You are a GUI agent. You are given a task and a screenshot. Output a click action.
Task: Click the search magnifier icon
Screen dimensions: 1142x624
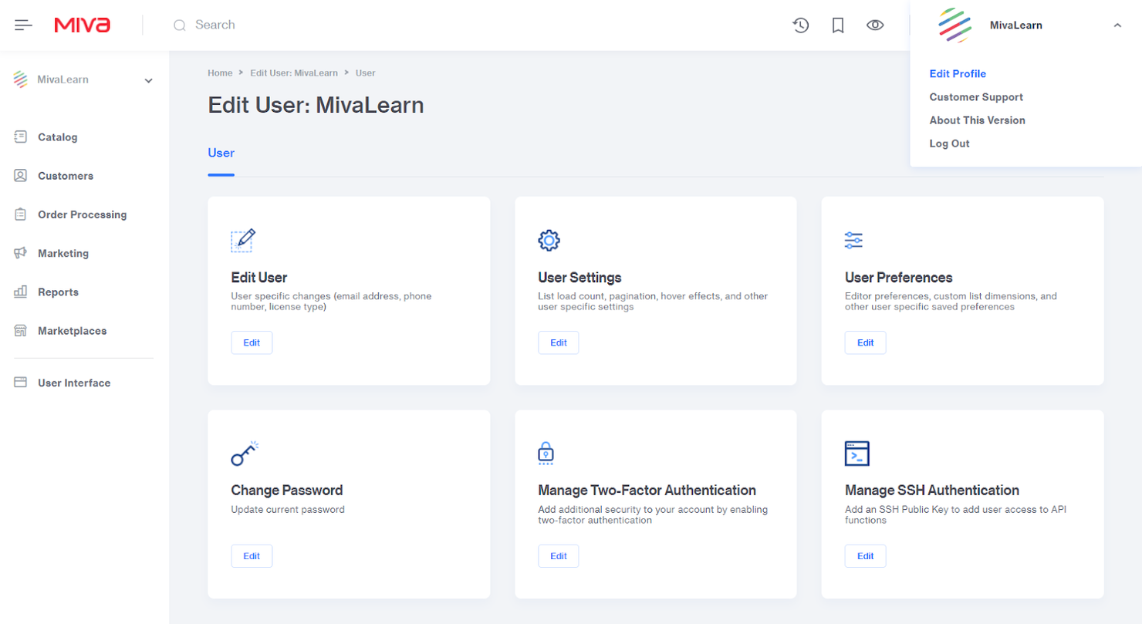(180, 25)
